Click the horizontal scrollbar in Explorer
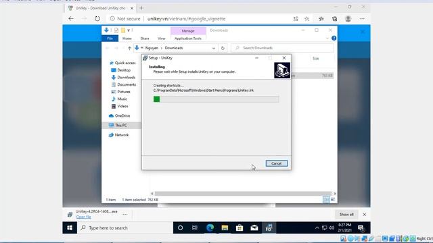 click(243, 194)
